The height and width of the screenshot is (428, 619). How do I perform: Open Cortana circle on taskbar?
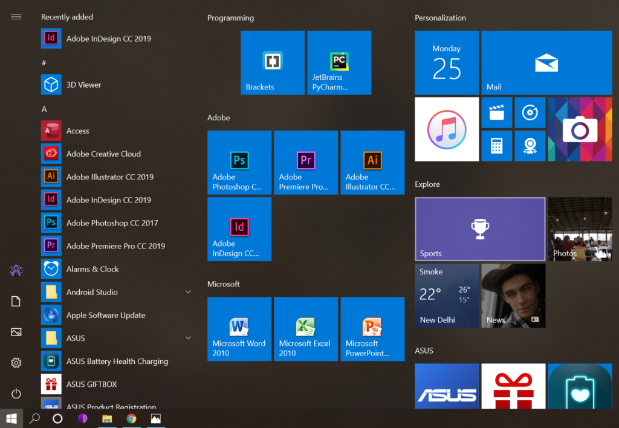click(x=57, y=418)
